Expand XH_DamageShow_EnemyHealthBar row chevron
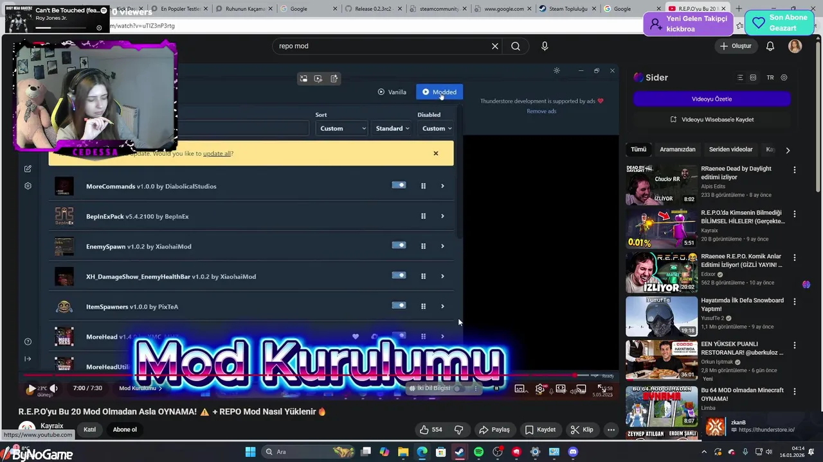Viewport: 823px width, 462px height. [442, 277]
